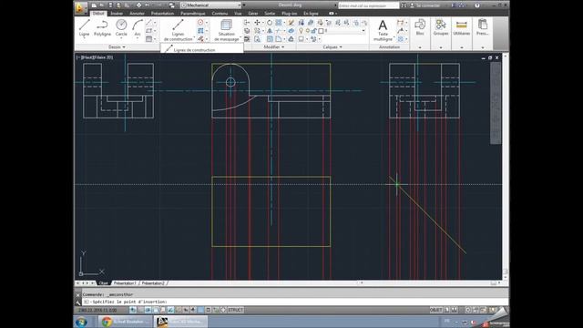Select the Texte multiligne tool

coord(383,30)
